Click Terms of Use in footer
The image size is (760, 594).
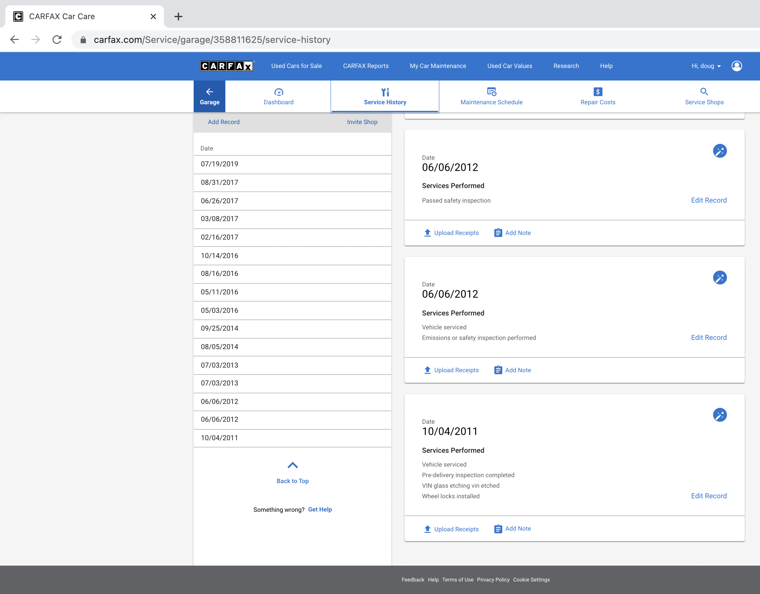[457, 580]
